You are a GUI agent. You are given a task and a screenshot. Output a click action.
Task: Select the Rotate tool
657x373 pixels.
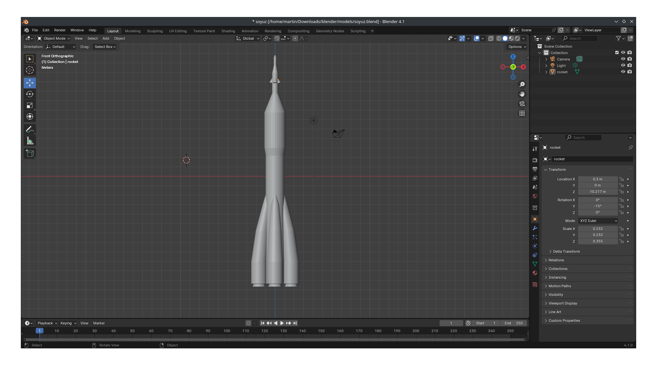(30, 94)
